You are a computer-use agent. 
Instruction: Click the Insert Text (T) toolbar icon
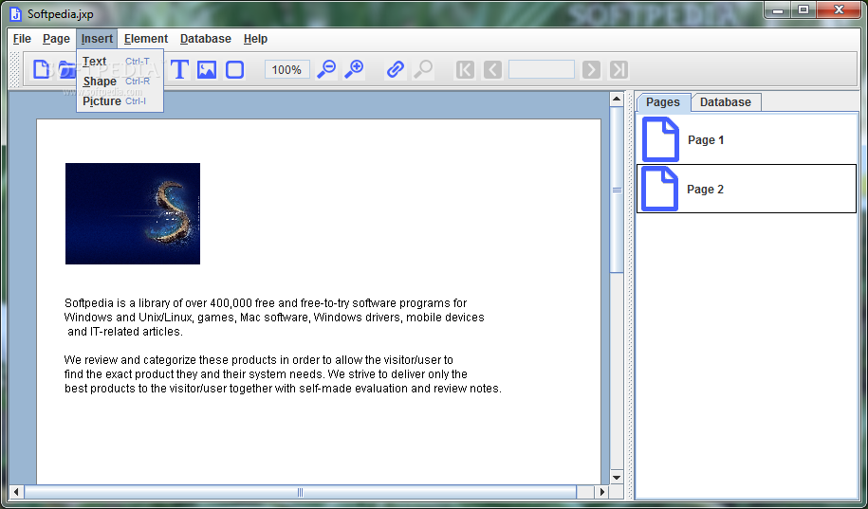179,70
